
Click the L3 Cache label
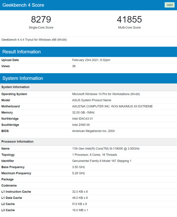(8, 210)
